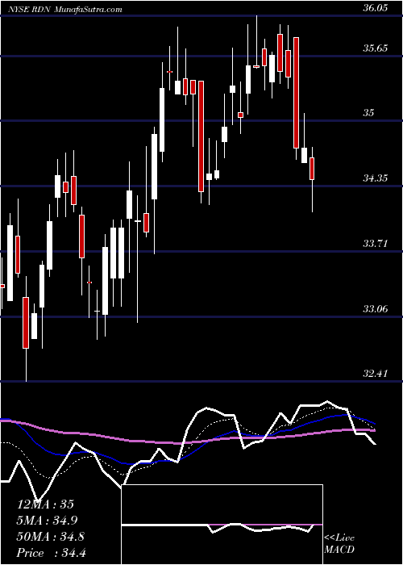Select the 32.41 price axis label
This screenshot has width=403, height=565.
(x=375, y=374)
